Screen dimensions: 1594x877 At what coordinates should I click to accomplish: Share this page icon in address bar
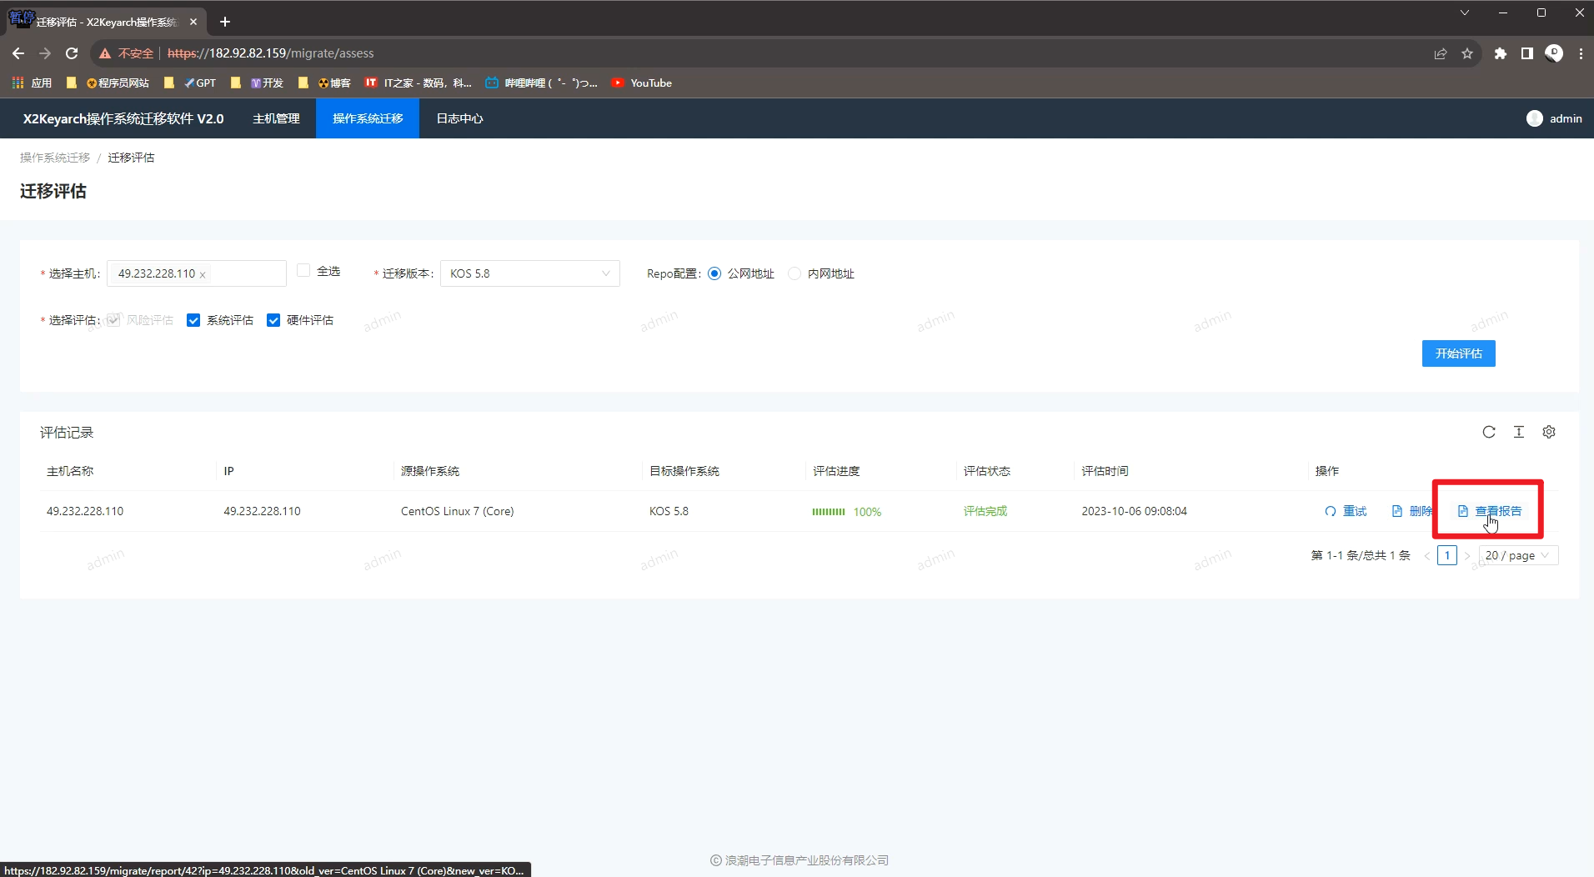pos(1440,53)
